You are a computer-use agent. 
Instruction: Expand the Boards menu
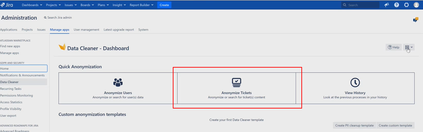(87, 5)
